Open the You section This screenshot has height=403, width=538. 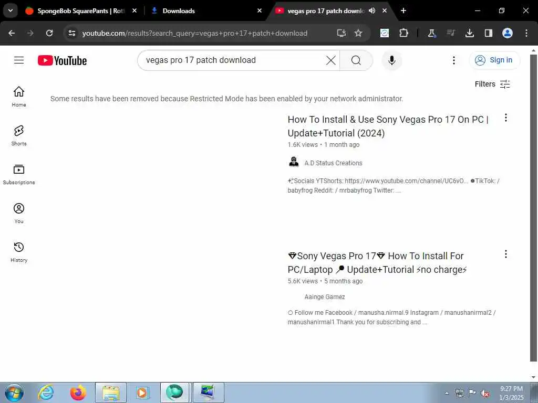point(19,213)
